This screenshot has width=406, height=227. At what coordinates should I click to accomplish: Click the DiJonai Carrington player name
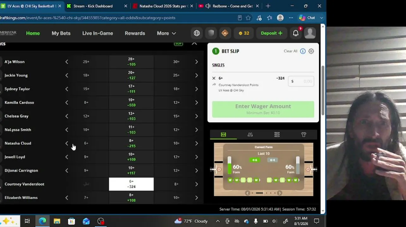coord(21,171)
